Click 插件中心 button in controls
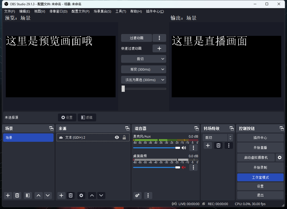287x209 pixels. pos(260,138)
